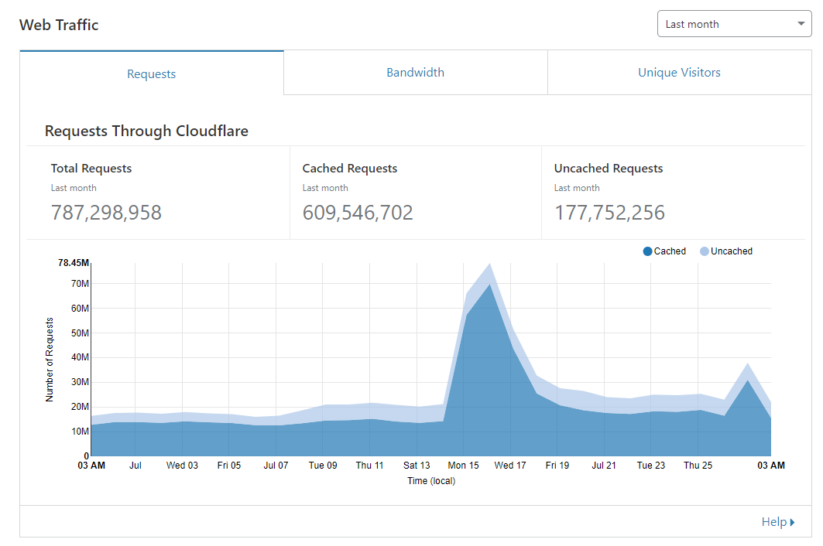Open the Unique Visitors tab
Screen dimensions: 823x546
coord(679,73)
